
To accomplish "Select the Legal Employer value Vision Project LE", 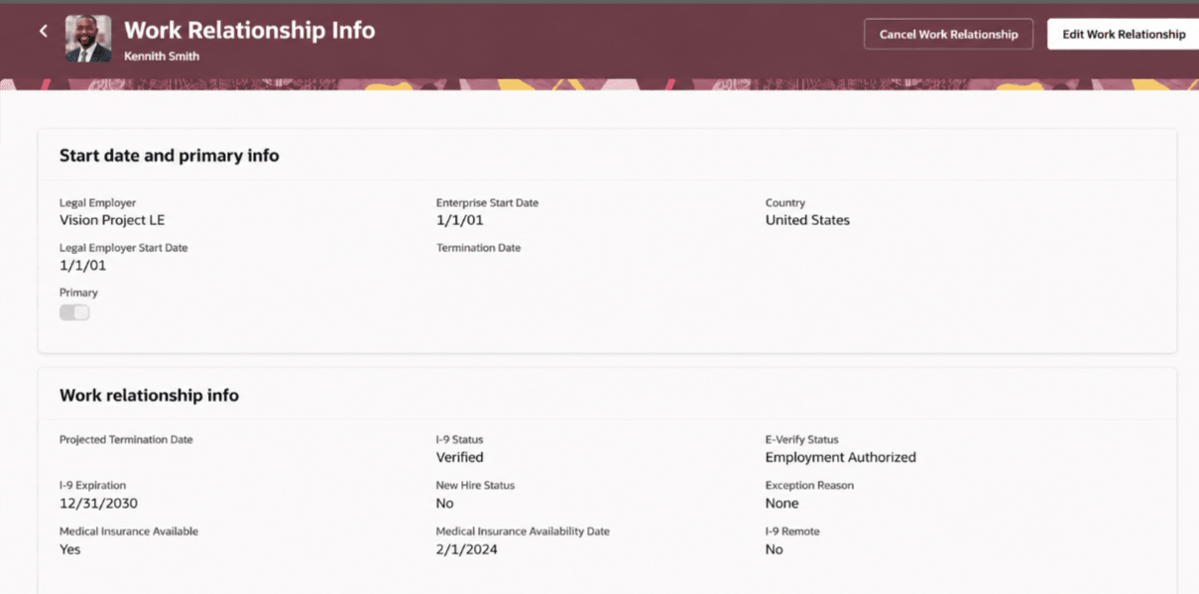I will pos(112,220).
